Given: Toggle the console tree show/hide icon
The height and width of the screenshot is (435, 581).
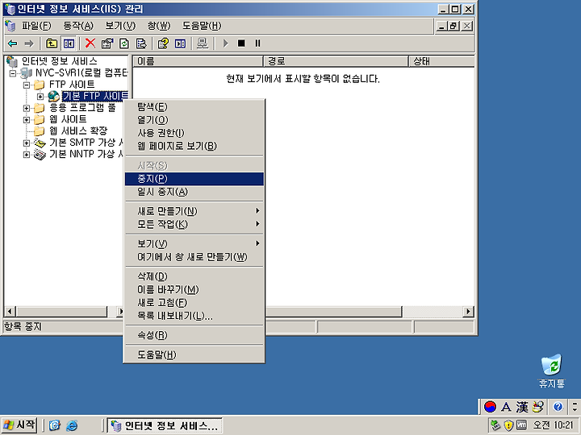Looking at the screenshot, I should tap(69, 43).
